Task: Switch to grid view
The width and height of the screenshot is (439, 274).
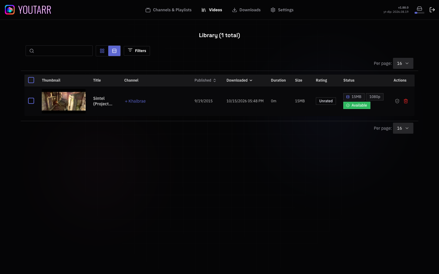Action: coord(102,51)
